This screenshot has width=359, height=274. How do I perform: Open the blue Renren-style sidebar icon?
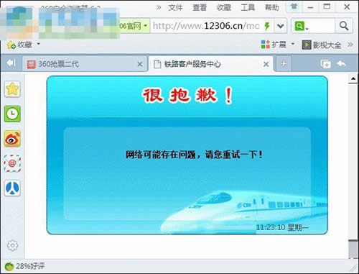point(12,188)
